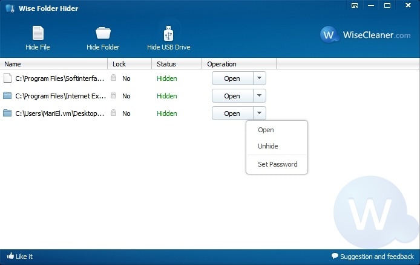Click the Like it link

24,257
